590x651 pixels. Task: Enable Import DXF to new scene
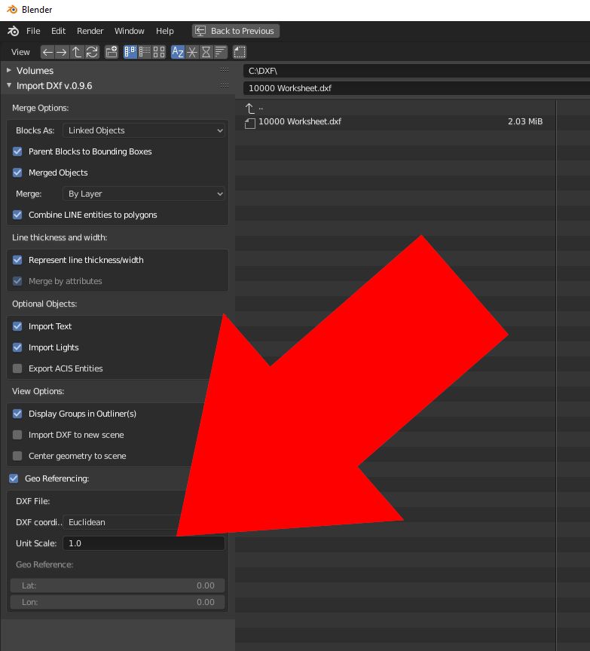click(x=17, y=435)
